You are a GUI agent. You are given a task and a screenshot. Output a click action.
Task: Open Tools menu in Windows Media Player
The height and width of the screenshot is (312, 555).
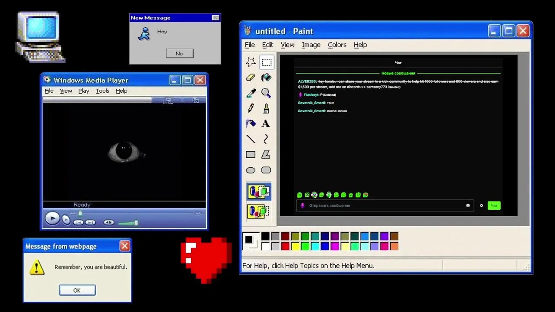tap(103, 91)
